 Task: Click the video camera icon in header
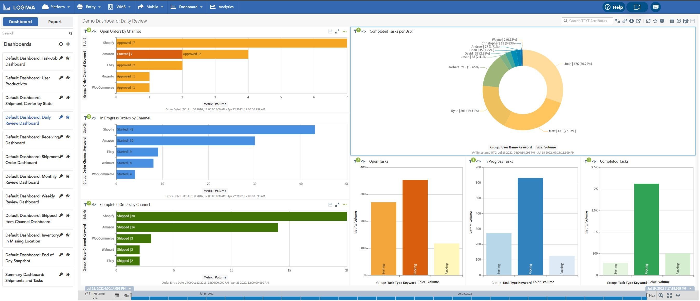[637, 7]
